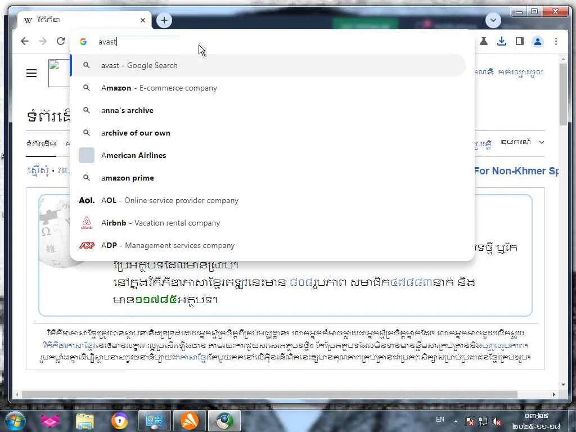This screenshot has width=576, height=432.
Task: Choose the "anna's archive" suggestion
Action: (268, 111)
